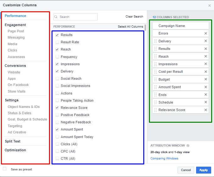Viewport: 214px width, 177px height.
Task: Click the drag handle beside Schedule
Action: (156, 102)
